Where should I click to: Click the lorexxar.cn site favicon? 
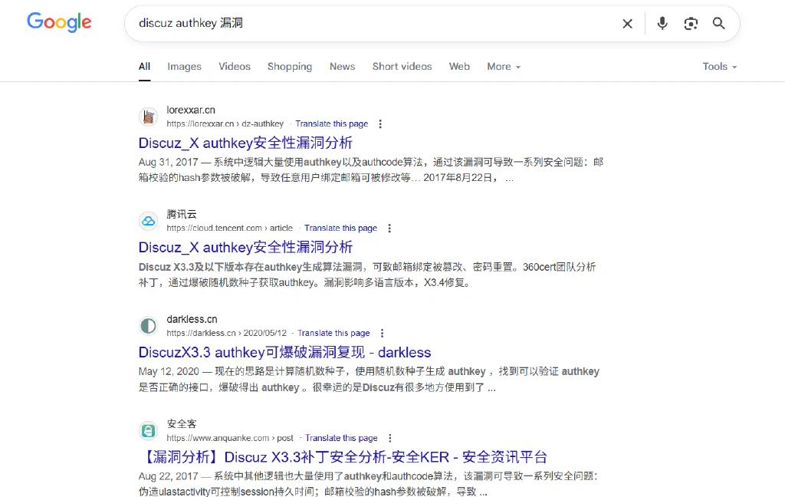point(148,117)
